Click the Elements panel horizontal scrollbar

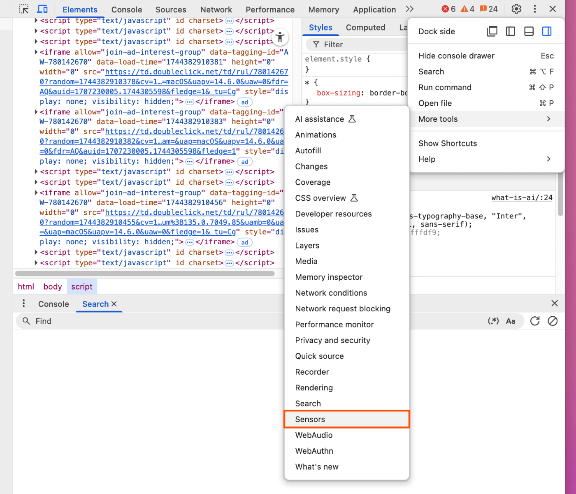145,274
